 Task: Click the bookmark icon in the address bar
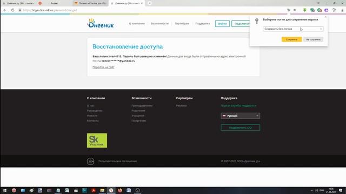pos(295,10)
